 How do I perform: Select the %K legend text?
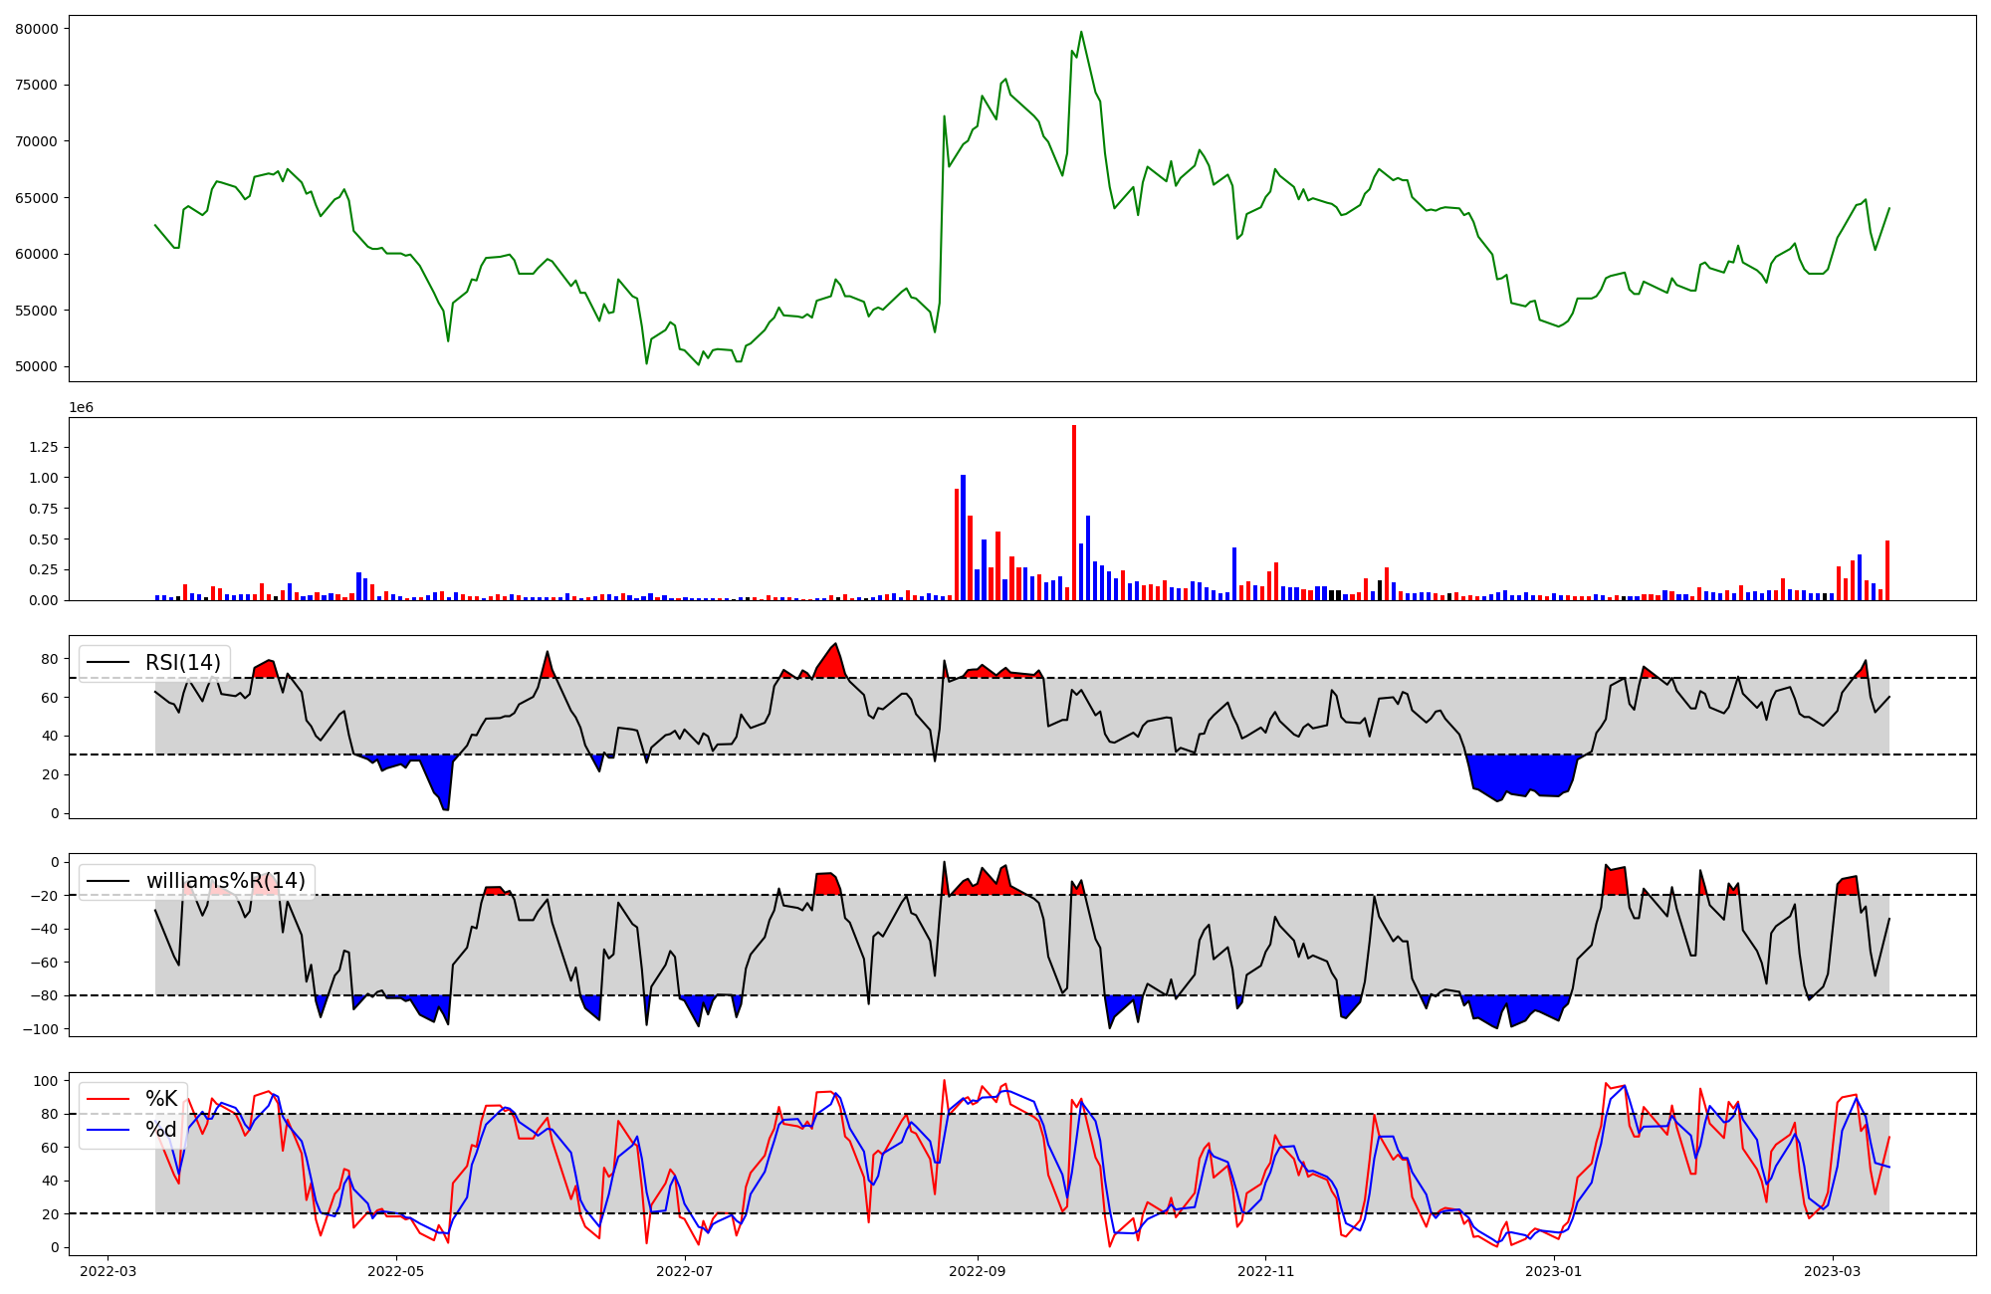click(161, 1099)
